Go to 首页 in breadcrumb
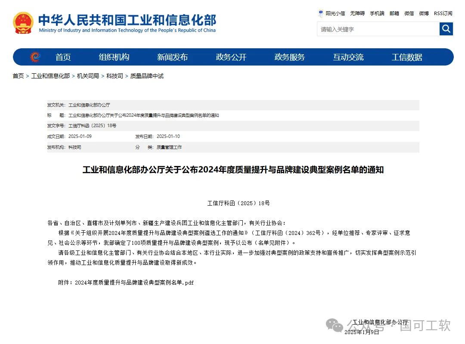This screenshot has height=344, width=465. pos(18,76)
